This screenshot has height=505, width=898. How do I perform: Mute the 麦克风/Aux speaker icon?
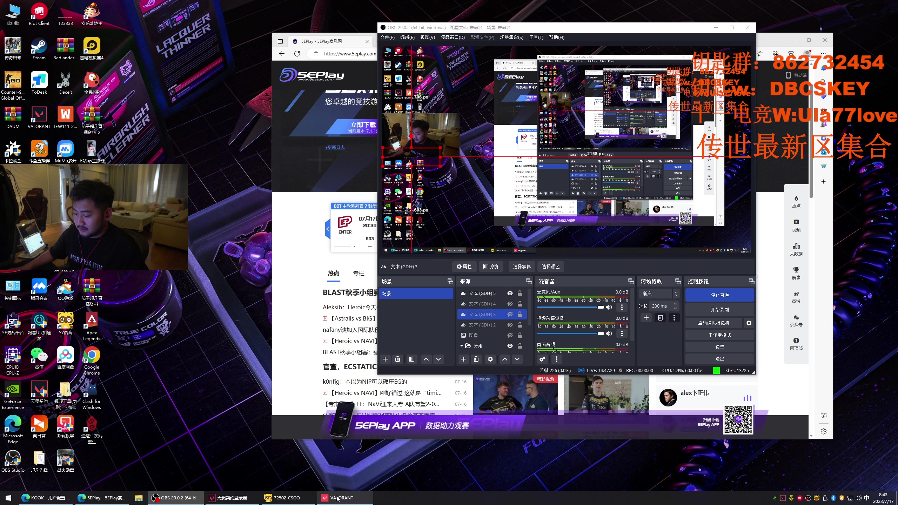point(609,307)
